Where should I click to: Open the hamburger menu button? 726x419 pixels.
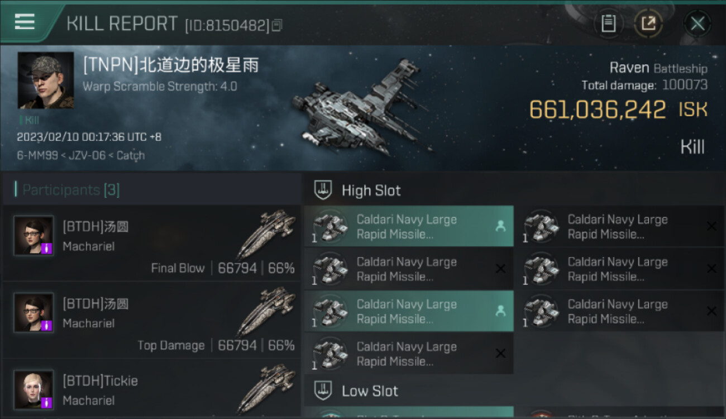click(25, 22)
